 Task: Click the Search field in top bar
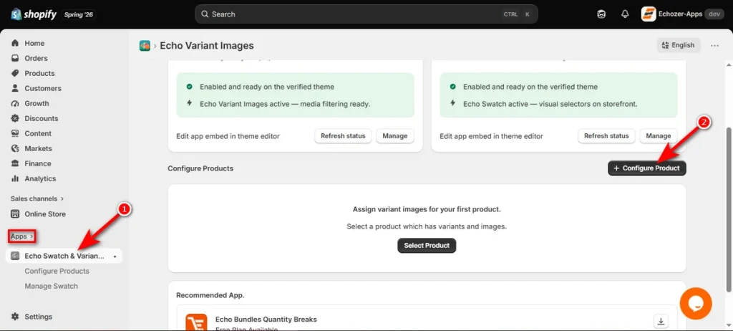(x=366, y=14)
